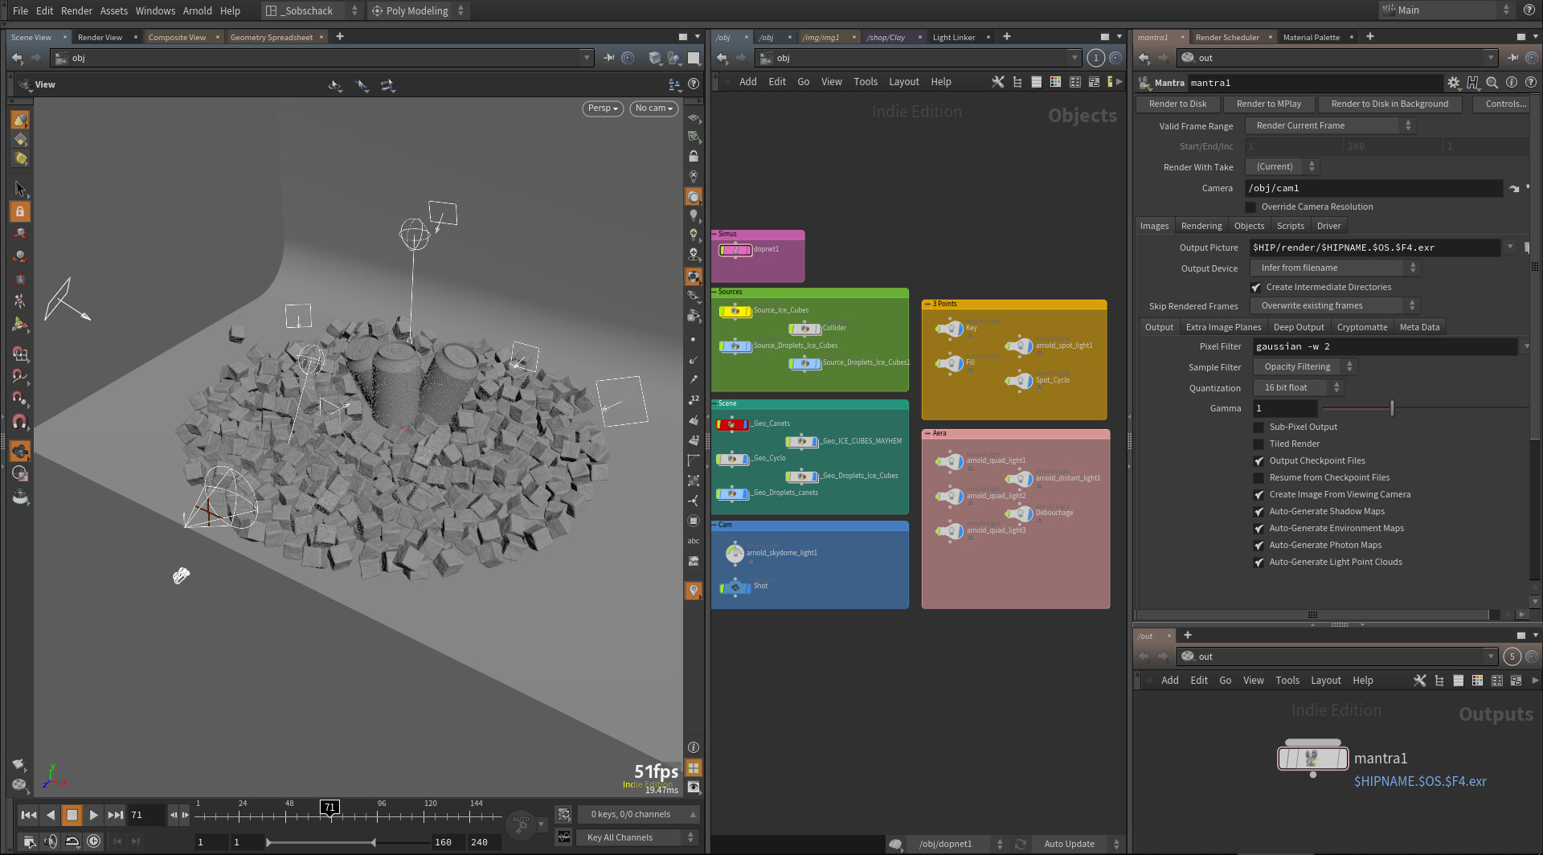Screen dimensions: 1543x855
Task: Click the Gamma slider handle
Action: coord(1392,409)
